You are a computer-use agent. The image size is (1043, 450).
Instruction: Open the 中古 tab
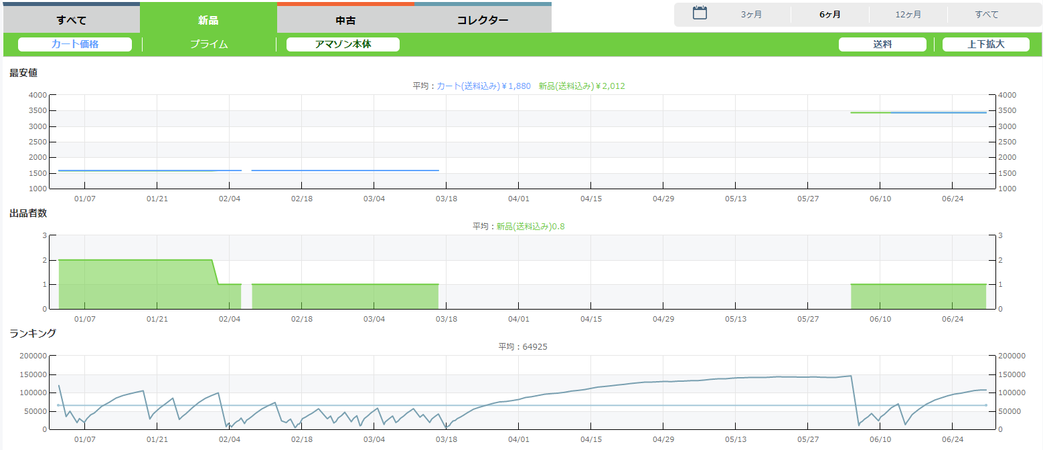coord(345,20)
